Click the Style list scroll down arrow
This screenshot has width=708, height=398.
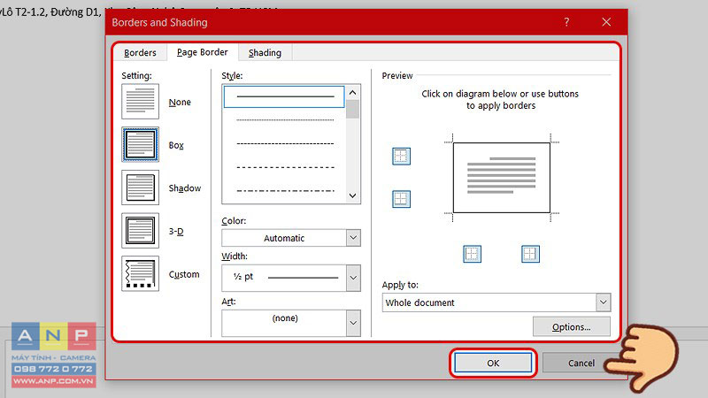pos(352,195)
